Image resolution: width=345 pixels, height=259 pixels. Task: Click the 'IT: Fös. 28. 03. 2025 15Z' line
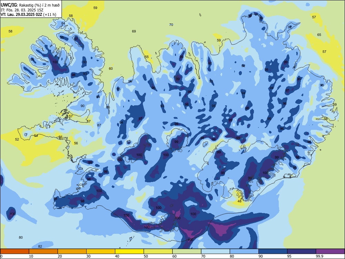click(x=22, y=10)
